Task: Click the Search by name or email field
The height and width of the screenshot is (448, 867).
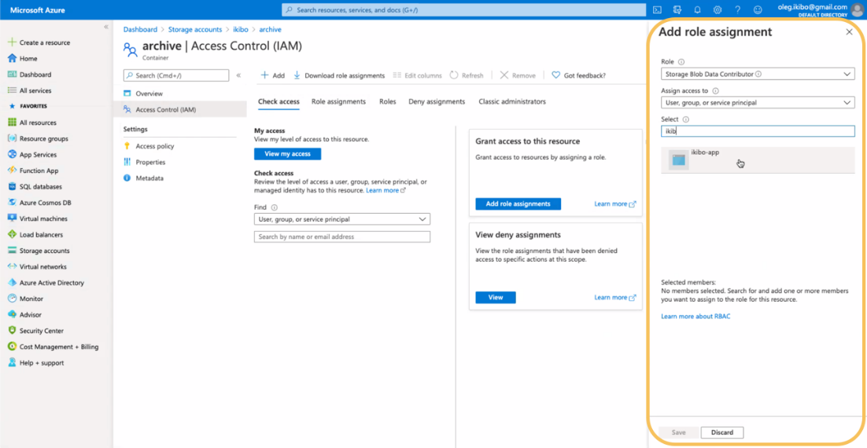Action: click(x=341, y=237)
